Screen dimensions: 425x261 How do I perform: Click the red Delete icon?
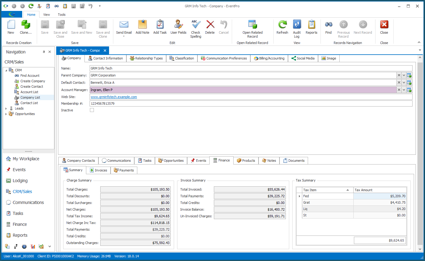click(x=210, y=25)
